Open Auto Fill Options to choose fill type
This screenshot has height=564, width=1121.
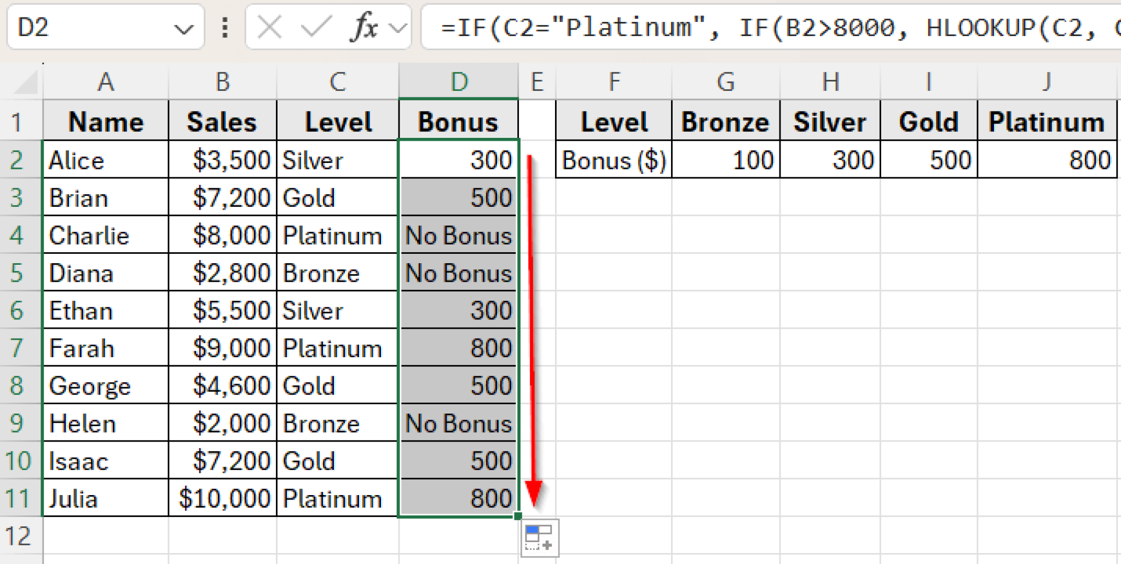click(539, 537)
